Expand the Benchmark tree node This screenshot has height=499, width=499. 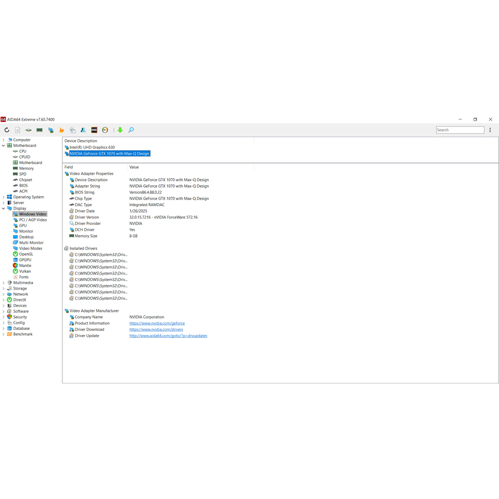pyautogui.click(x=4, y=334)
